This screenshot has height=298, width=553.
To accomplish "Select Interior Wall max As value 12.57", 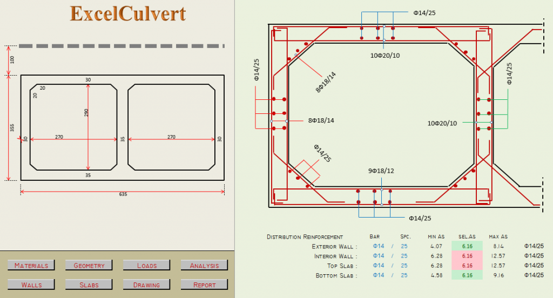I will 498,256.
